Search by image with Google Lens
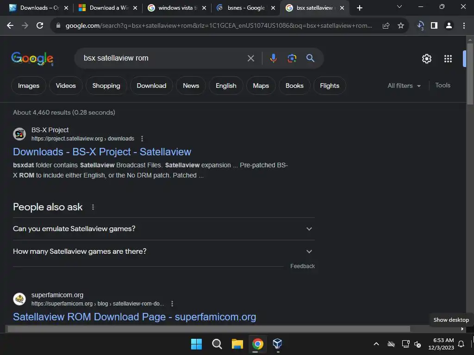The image size is (474, 355). 292,58
